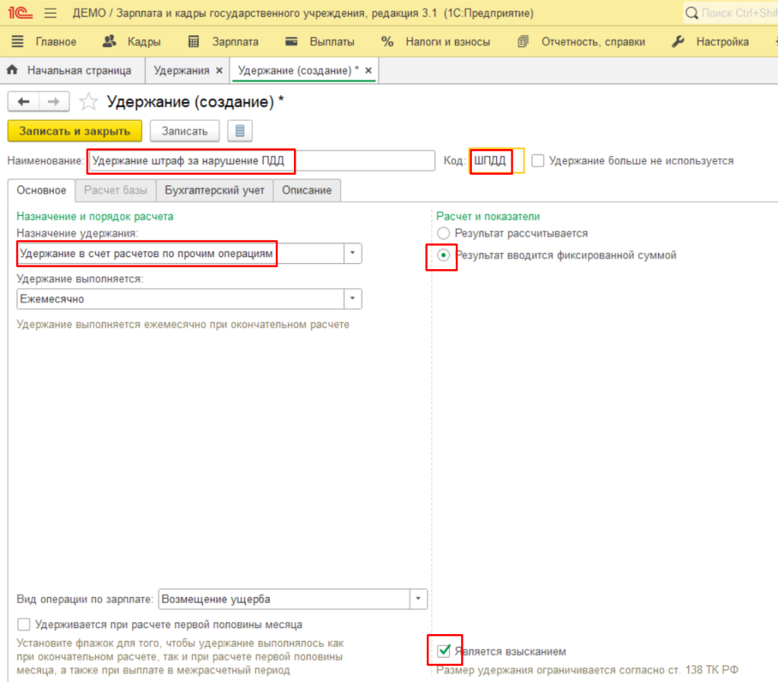778x682 pixels.
Task: Close the Удержания tab
Action: pyautogui.click(x=220, y=71)
